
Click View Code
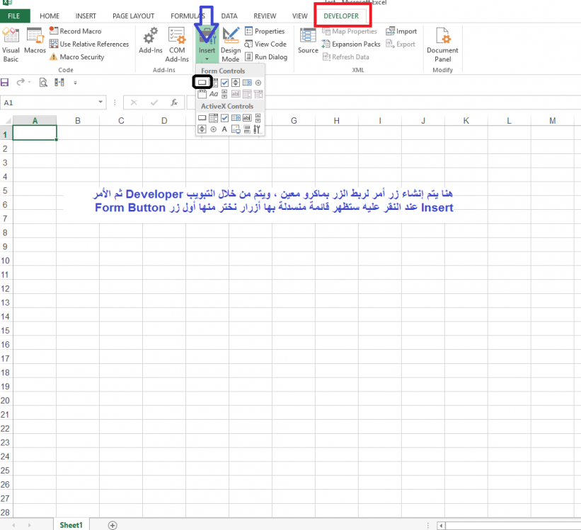265,44
